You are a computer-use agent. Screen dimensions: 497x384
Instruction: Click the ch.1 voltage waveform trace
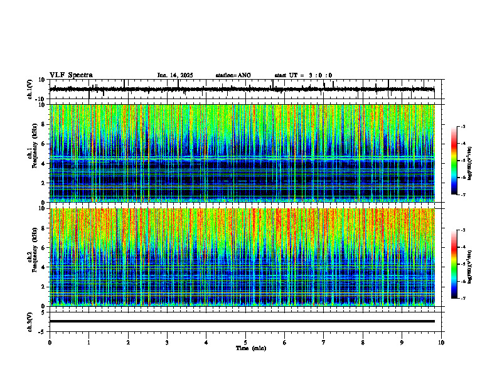coord(242,89)
